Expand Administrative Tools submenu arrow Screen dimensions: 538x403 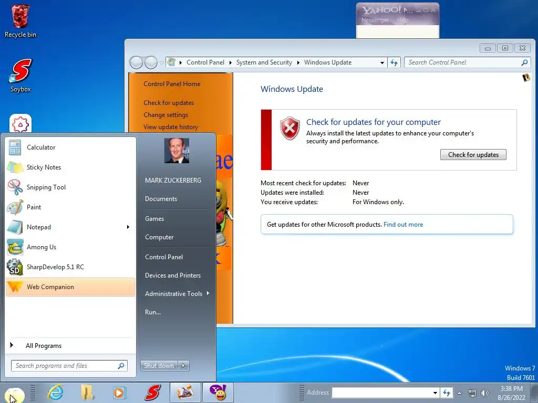(x=208, y=293)
